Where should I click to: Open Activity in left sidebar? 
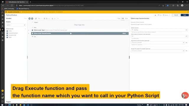pyautogui.click(x=3, y=33)
